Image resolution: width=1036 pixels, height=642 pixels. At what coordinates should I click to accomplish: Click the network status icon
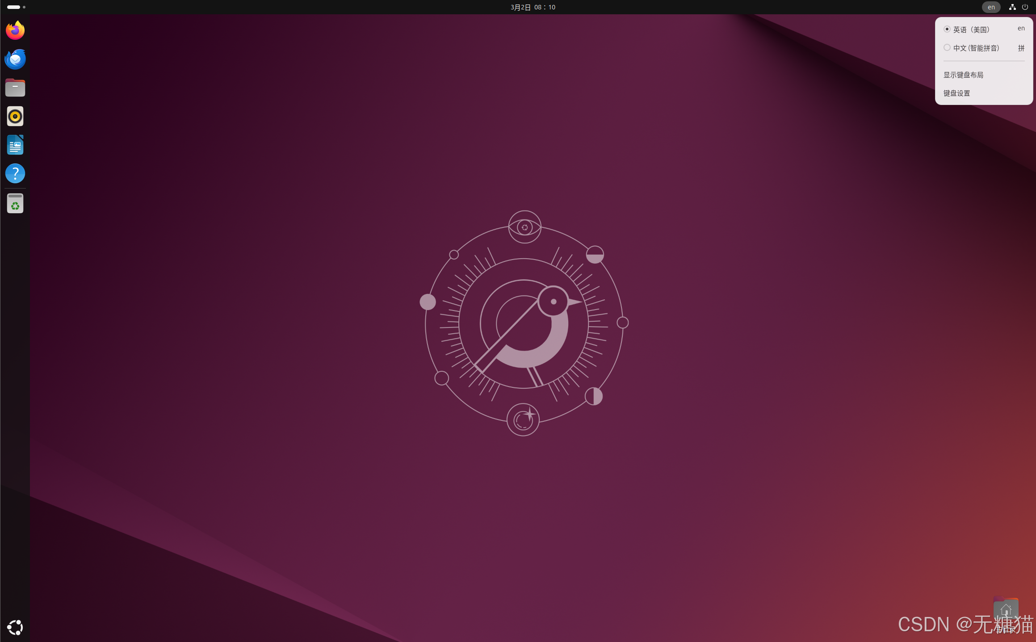(1012, 7)
